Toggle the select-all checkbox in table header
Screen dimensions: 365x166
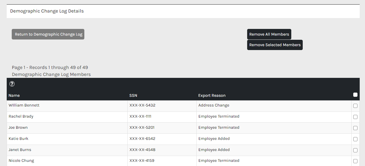(355, 95)
